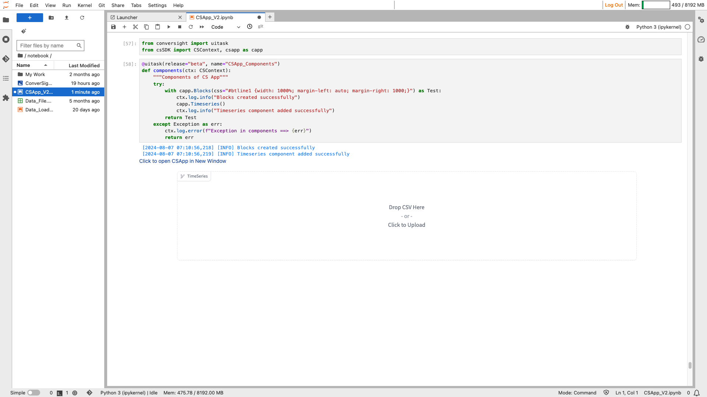707x397 pixels.
Task: Add a new tab with plus button
Action: [x=270, y=17]
